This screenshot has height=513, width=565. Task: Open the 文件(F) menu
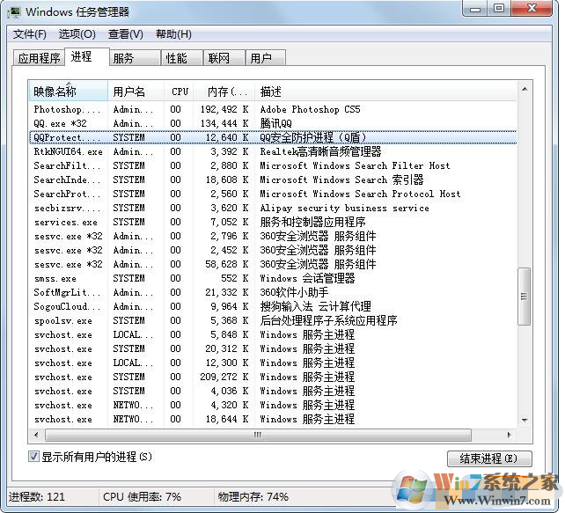(x=30, y=34)
